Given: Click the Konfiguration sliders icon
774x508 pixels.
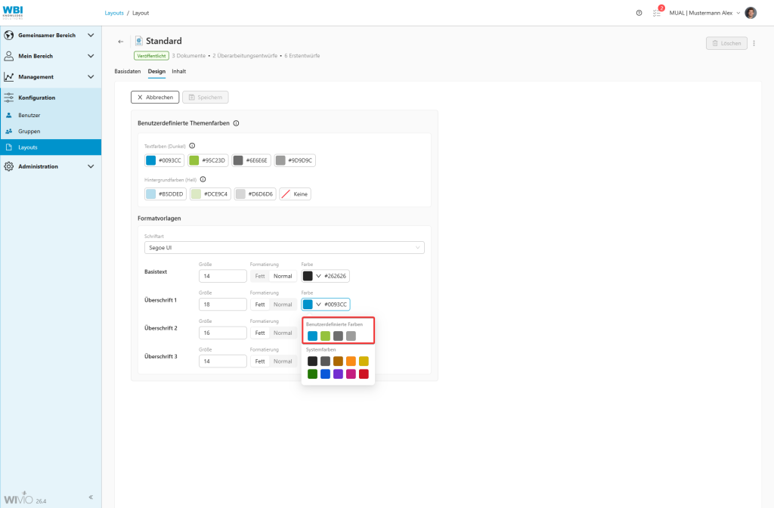Looking at the screenshot, I should tap(9, 98).
